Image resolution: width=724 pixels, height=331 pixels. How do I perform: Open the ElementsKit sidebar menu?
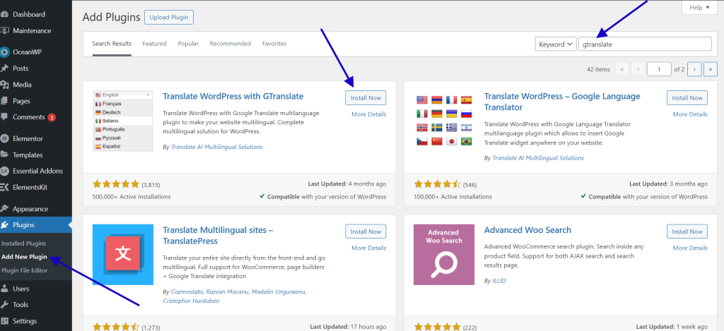pos(30,187)
